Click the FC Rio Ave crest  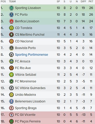coord(11,68)
